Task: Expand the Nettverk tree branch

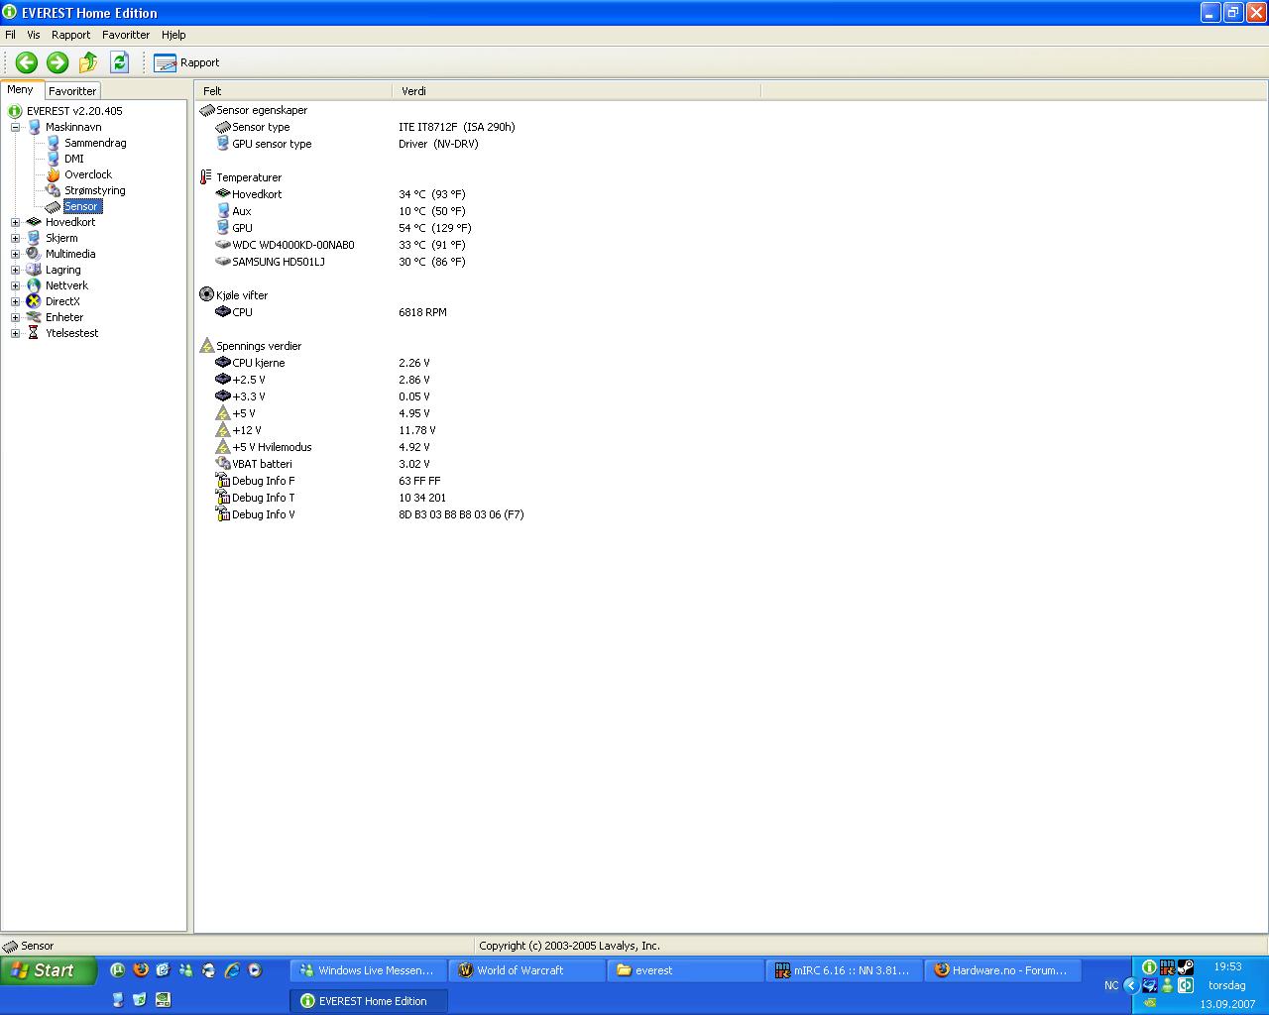Action: pyautogui.click(x=15, y=285)
